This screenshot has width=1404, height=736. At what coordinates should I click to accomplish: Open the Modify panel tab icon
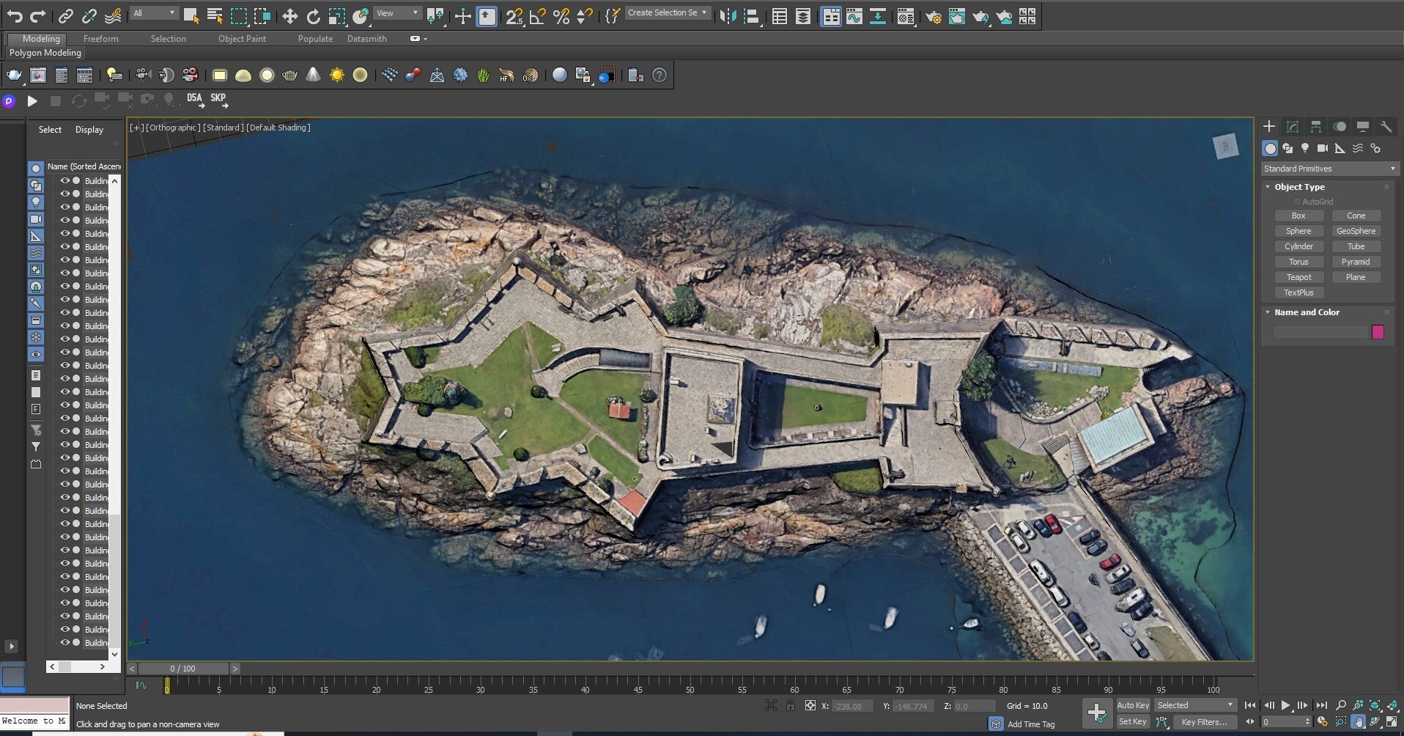click(1293, 127)
